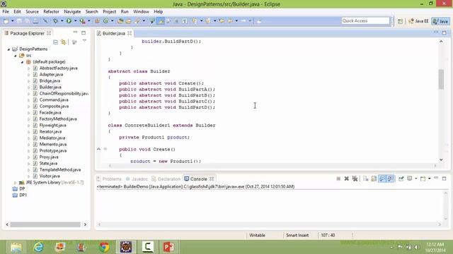The width and height of the screenshot is (453, 254).
Task: Toggle Link with Editor in Package Explorer
Action: [63, 42]
